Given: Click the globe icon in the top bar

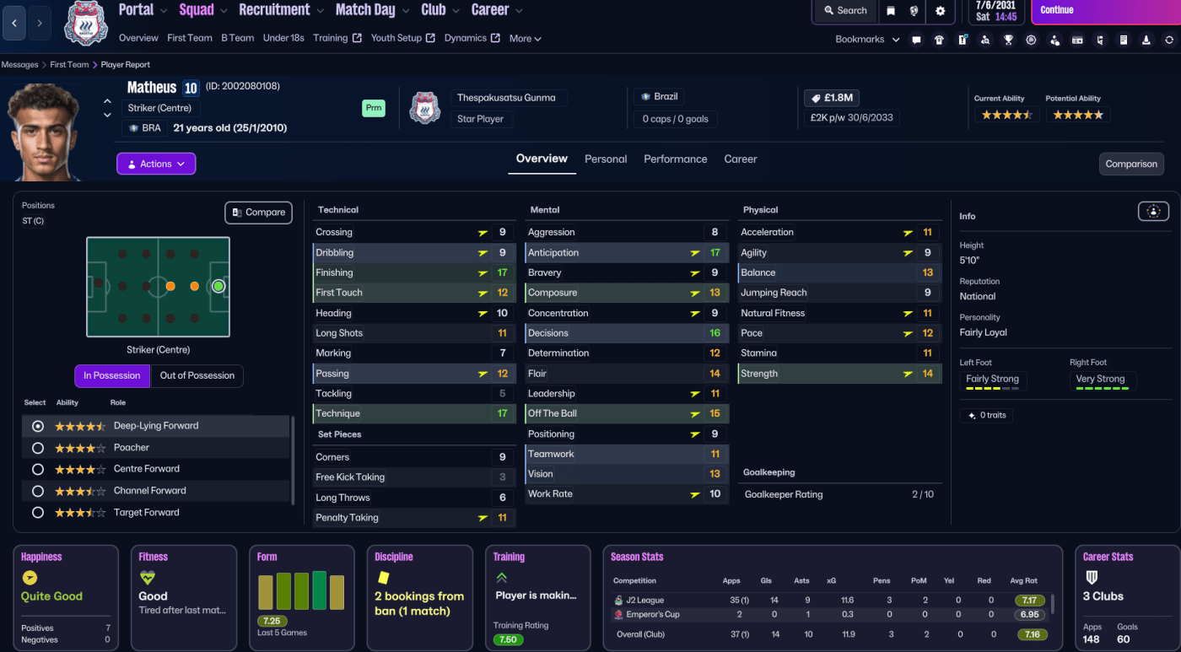Looking at the screenshot, I should coord(914,11).
